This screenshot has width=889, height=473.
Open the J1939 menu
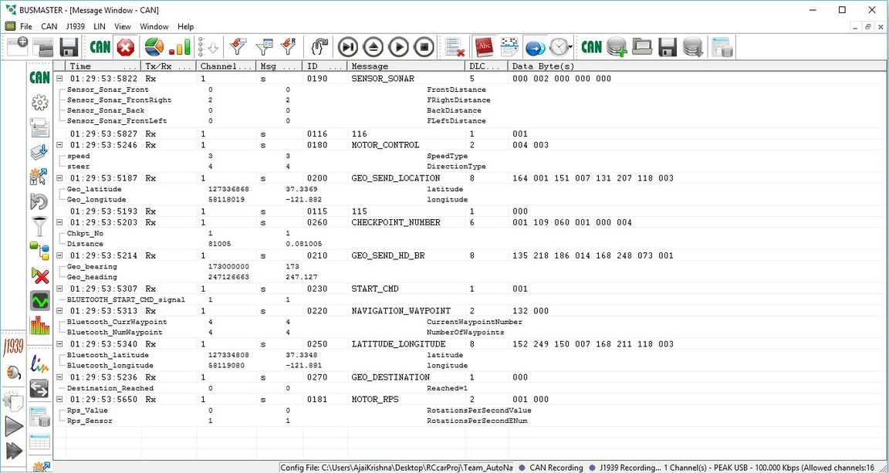pos(76,26)
